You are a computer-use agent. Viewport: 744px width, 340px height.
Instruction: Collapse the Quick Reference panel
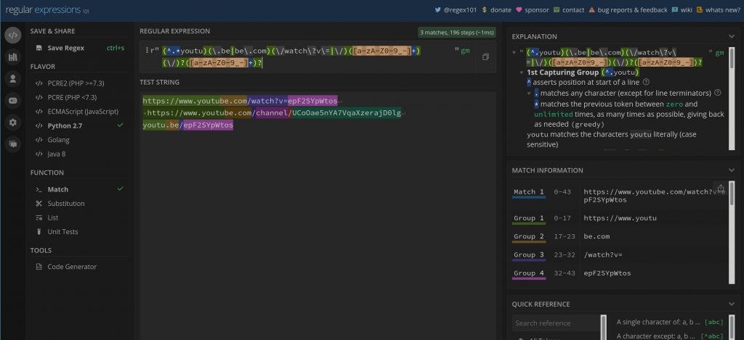[732, 304]
